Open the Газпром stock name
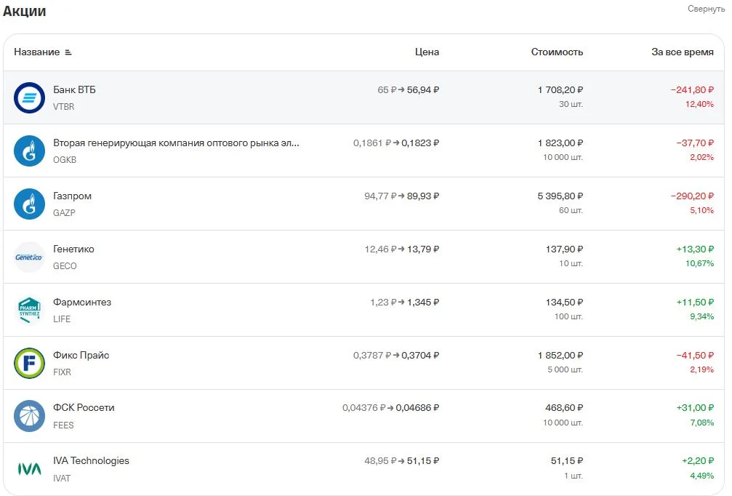 (x=73, y=196)
